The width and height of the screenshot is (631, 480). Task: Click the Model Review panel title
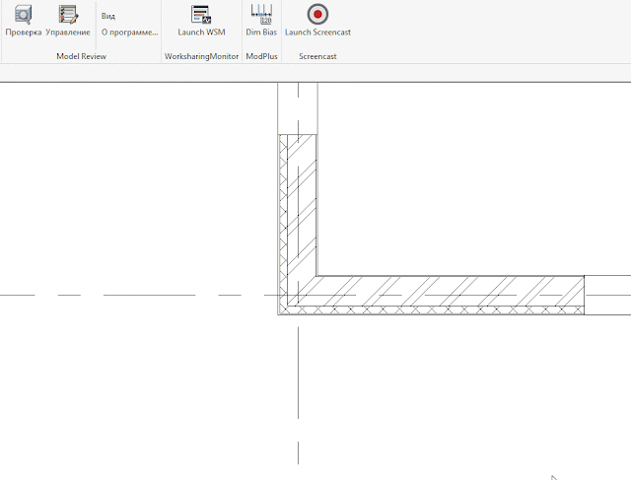[x=81, y=56]
